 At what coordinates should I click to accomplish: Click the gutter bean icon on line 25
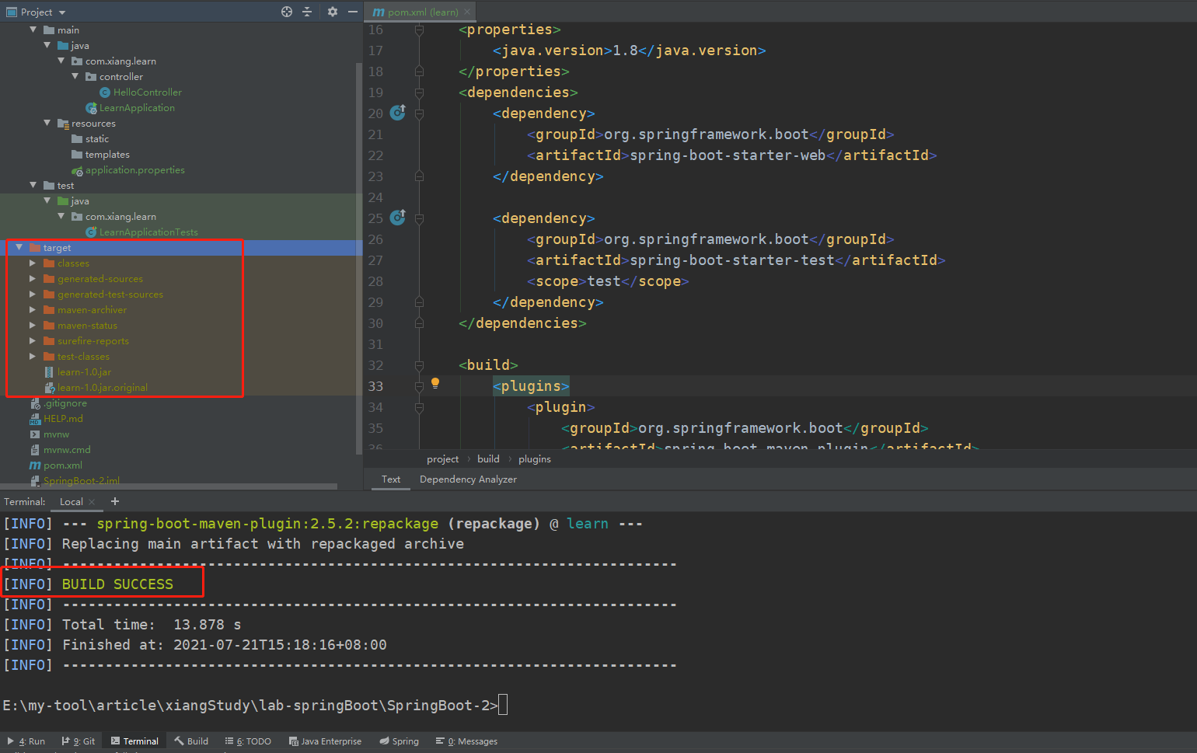point(397,218)
